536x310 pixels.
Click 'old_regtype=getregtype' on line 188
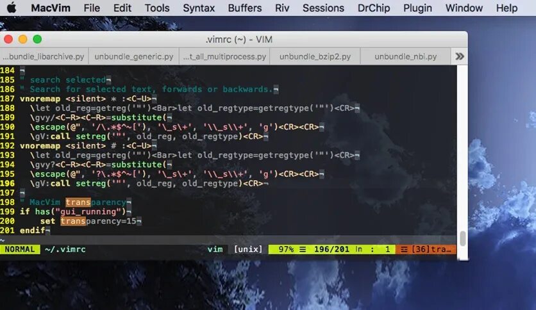[253, 108]
